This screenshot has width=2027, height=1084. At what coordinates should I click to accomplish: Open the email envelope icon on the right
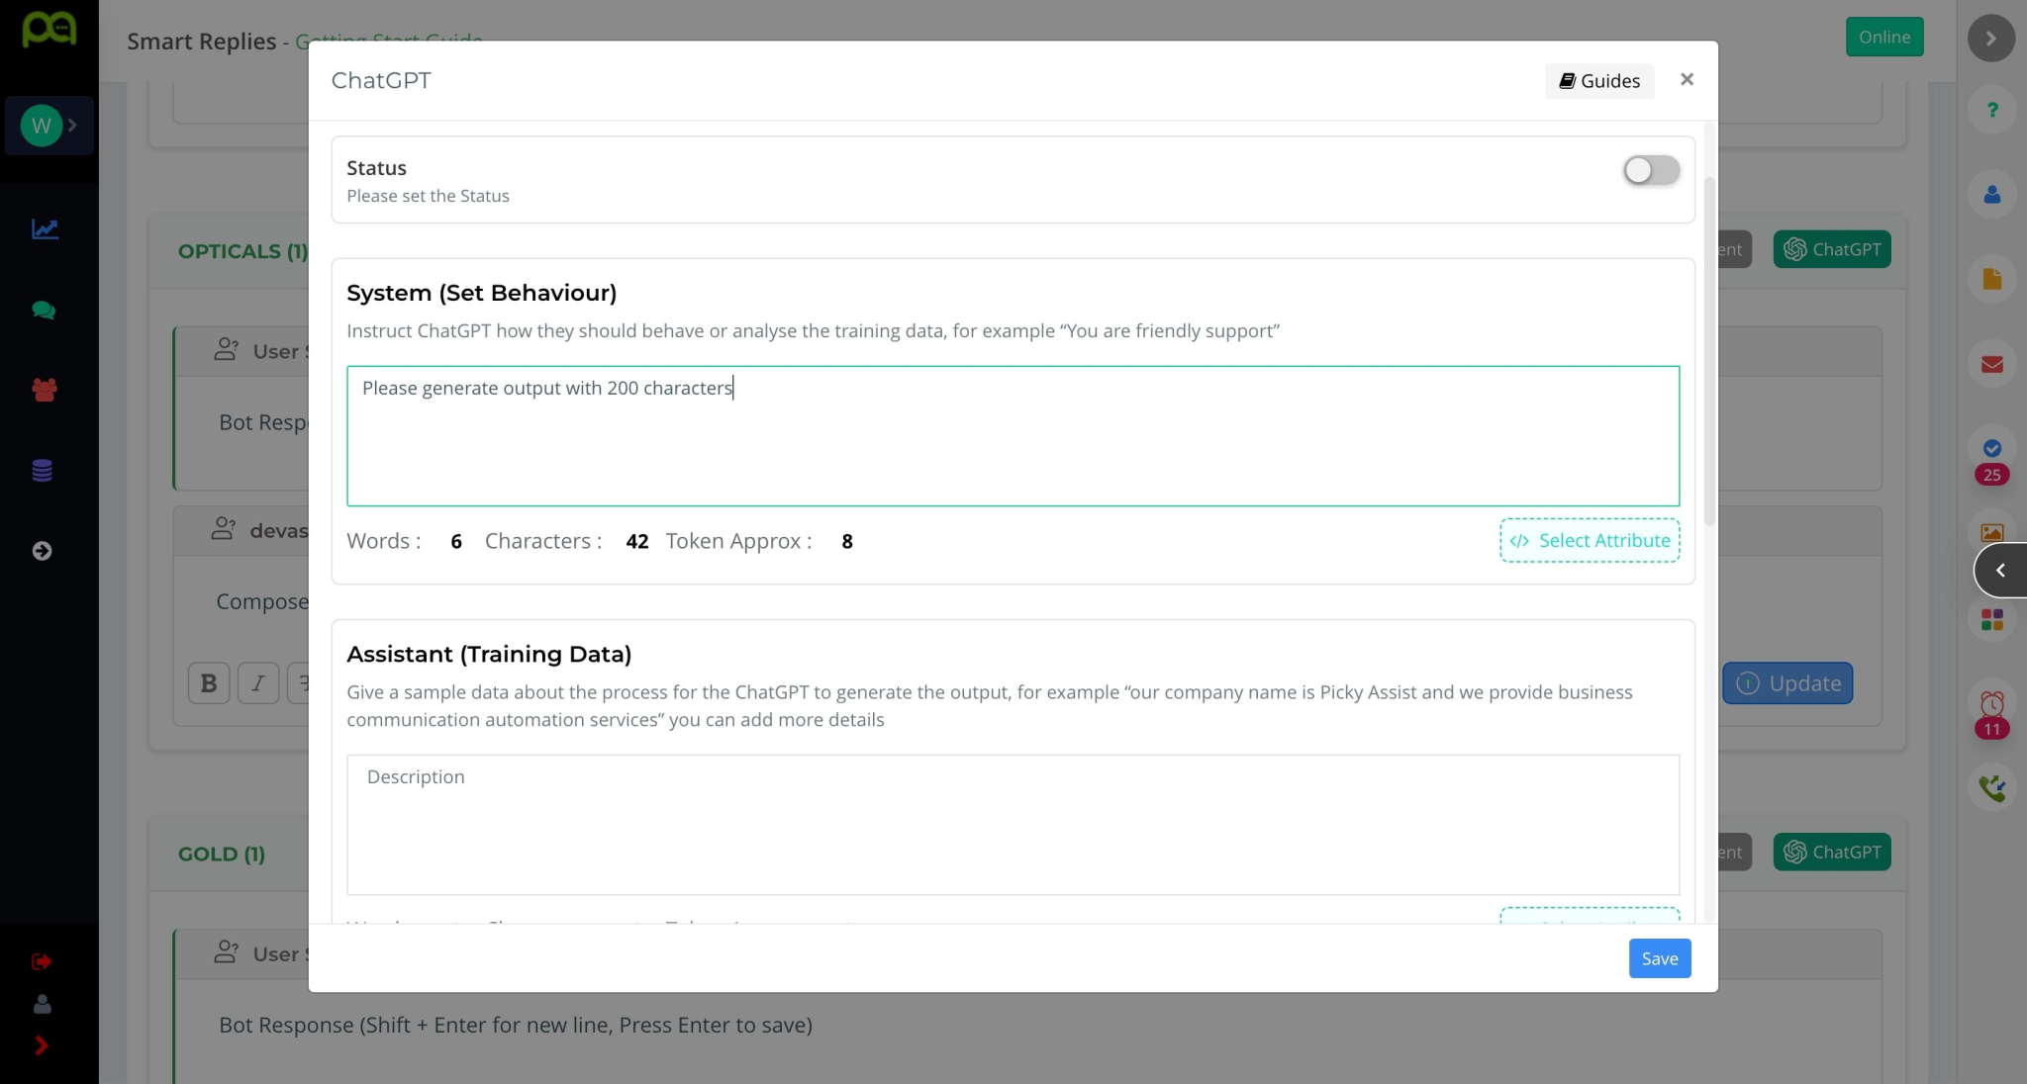click(1992, 364)
